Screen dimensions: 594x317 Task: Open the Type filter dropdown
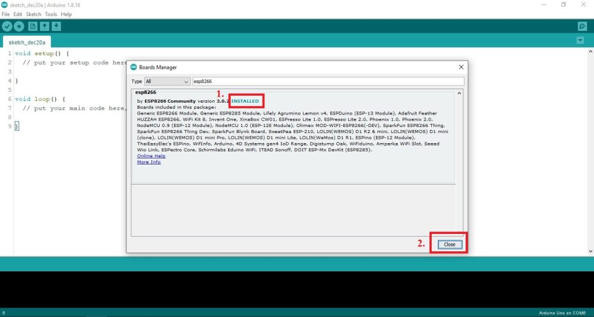167,81
